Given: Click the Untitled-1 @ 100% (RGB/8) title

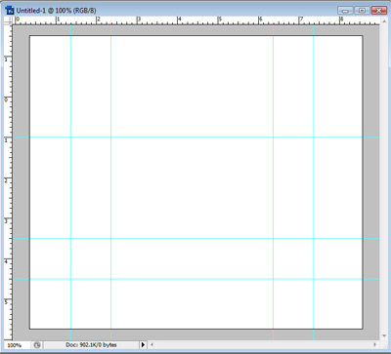Looking at the screenshot, I should [x=56, y=11].
